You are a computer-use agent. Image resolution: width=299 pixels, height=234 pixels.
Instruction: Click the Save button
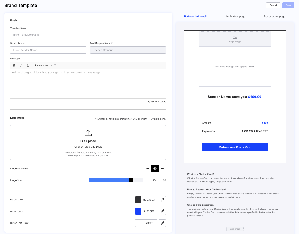click(288, 5)
